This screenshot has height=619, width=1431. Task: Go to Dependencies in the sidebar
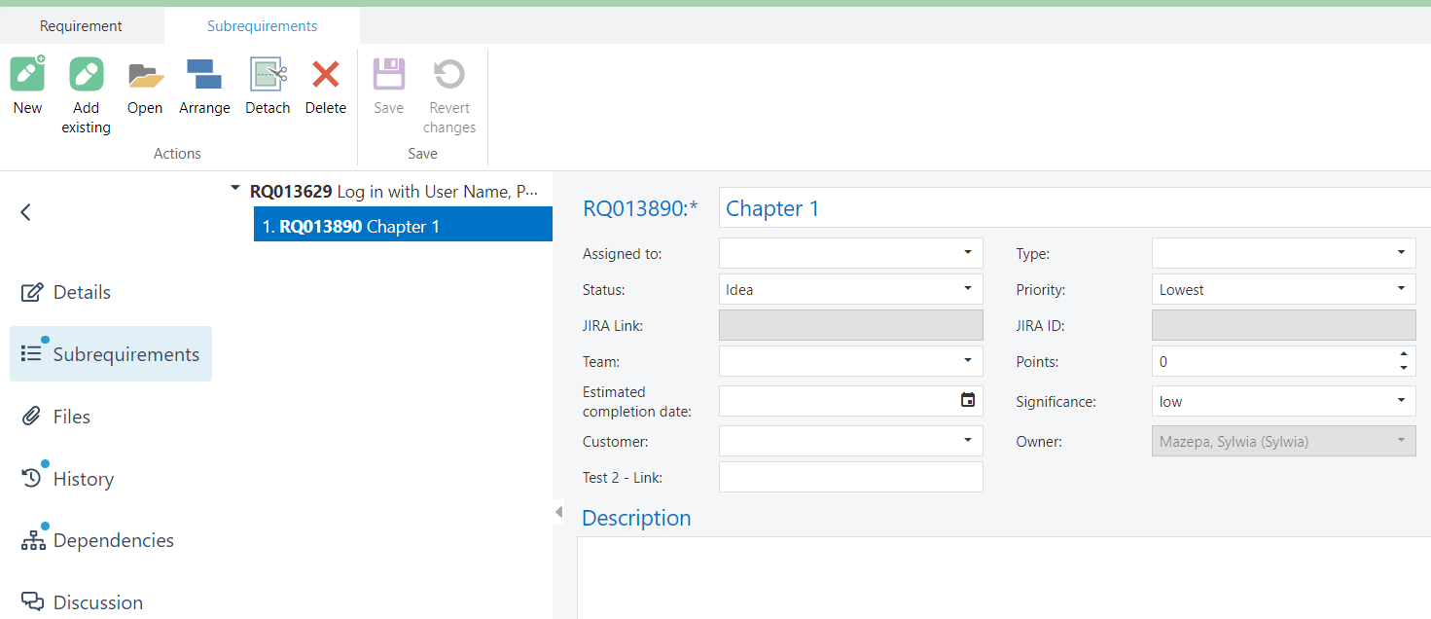[113, 541]
